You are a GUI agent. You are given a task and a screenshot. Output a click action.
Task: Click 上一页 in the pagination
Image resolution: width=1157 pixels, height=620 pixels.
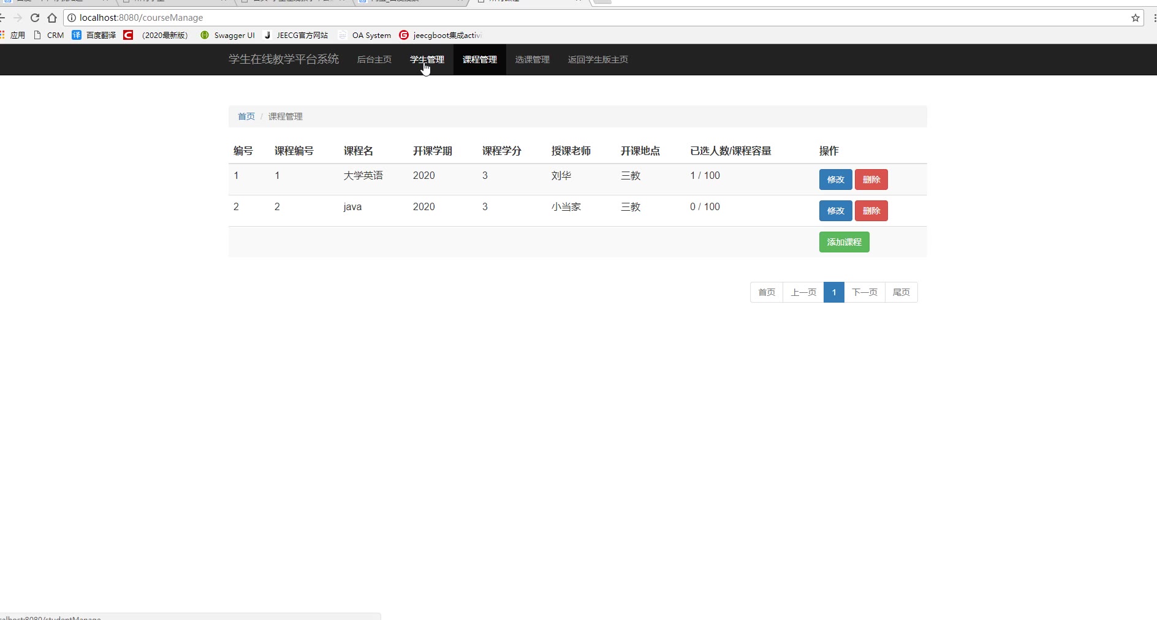[803, 292]
